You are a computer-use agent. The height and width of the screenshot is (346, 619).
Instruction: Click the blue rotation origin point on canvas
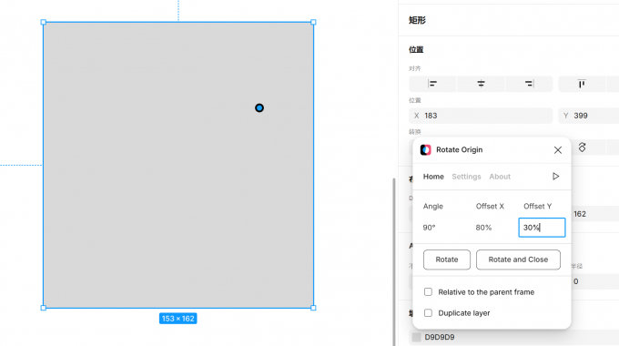(259, 107)
